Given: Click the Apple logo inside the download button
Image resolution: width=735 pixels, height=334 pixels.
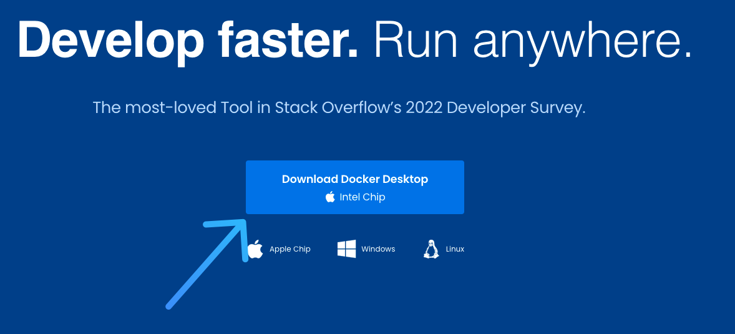Looking at the screenshot, I should tap(330, 197).
